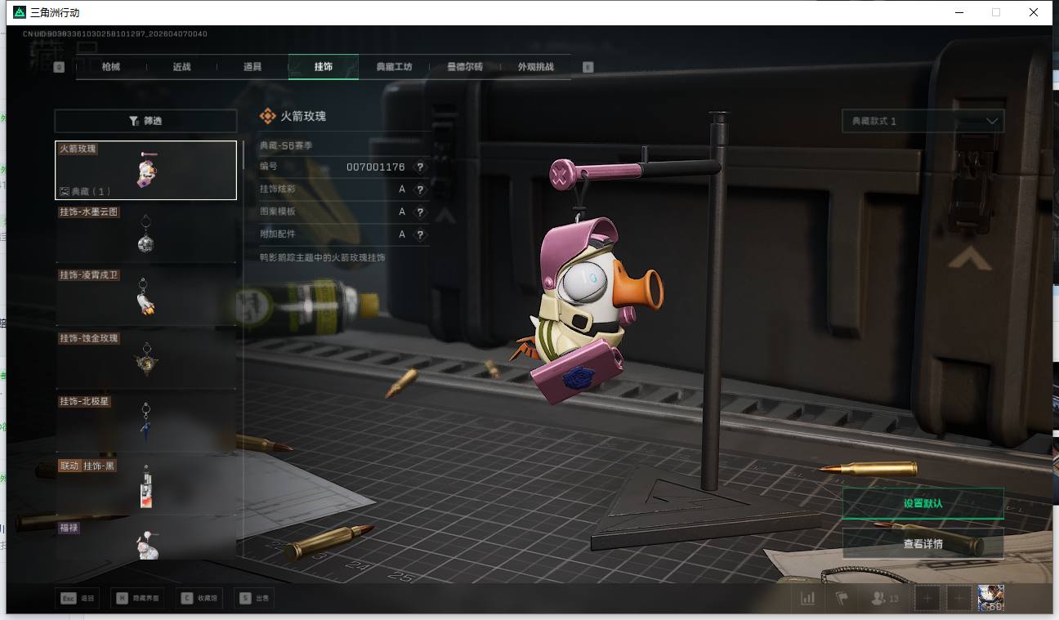Select the 联动 挂饰-黑 charm

145,485
